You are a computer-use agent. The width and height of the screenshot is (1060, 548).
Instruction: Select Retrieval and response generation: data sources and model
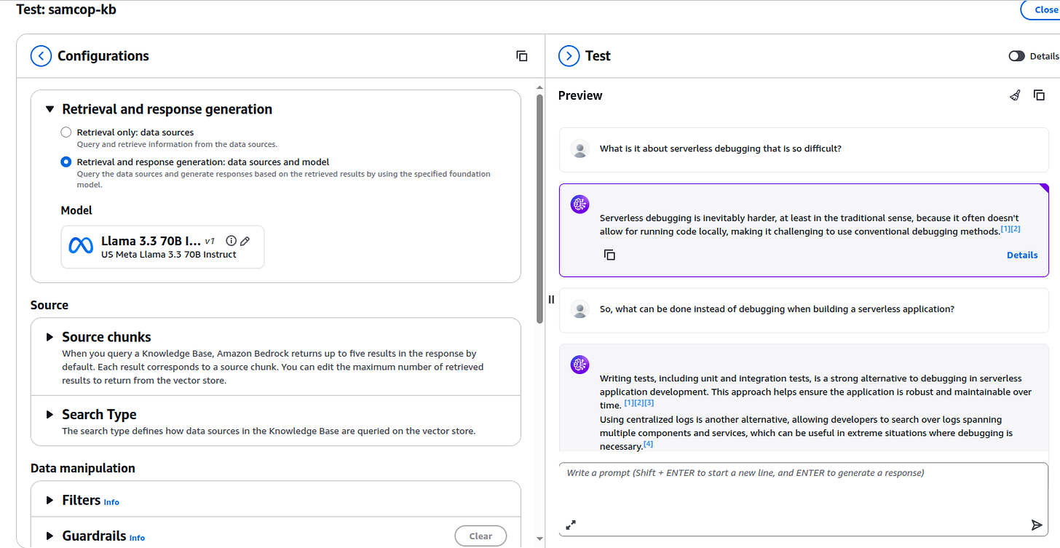click(66, 162)
